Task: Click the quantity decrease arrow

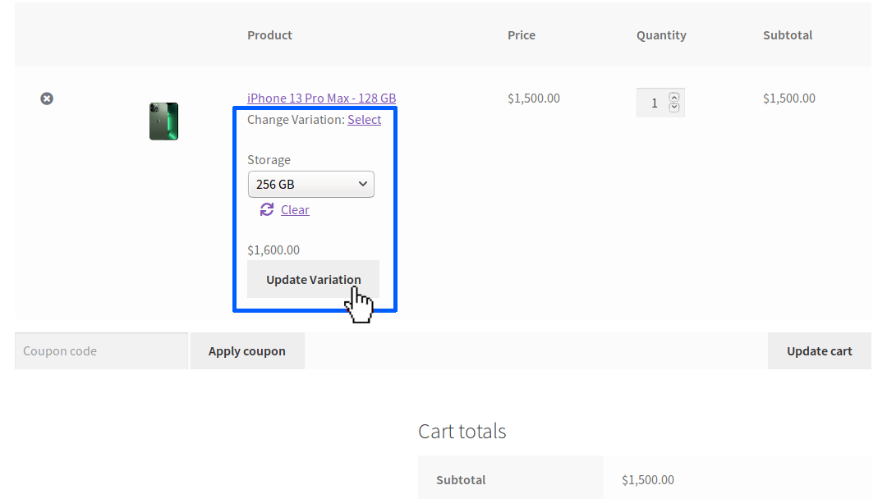Action: (x=674, y=108)
